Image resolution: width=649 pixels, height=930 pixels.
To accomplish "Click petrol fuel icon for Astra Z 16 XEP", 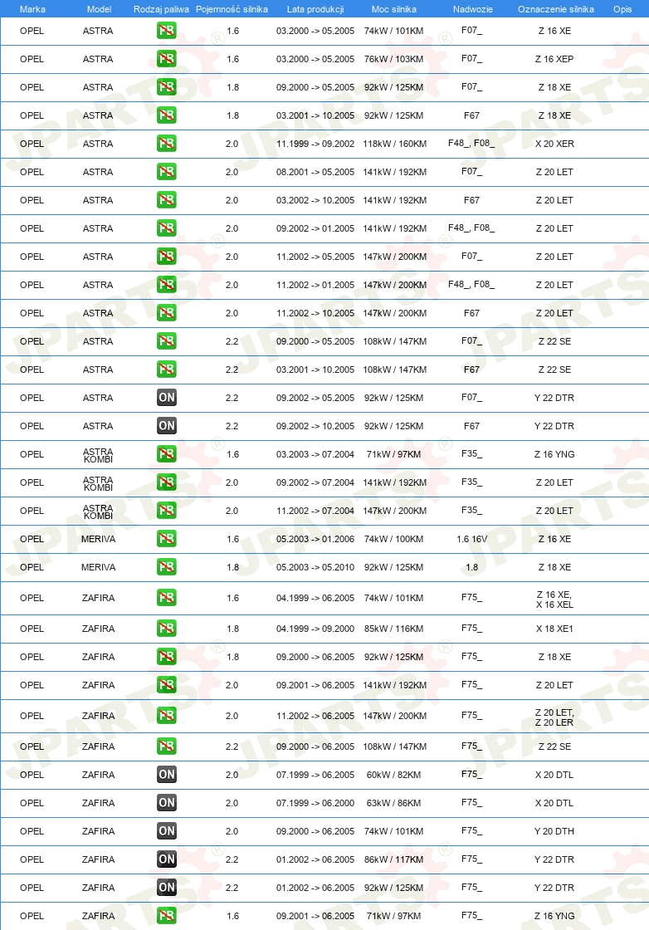I will coord(167,59).
